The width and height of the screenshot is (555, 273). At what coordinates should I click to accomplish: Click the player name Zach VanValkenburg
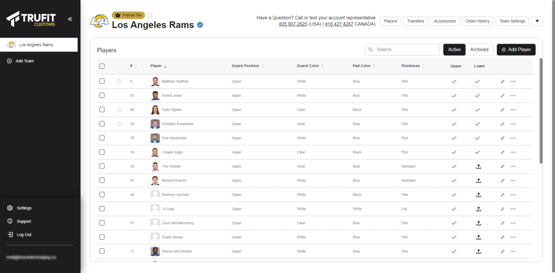178,223
